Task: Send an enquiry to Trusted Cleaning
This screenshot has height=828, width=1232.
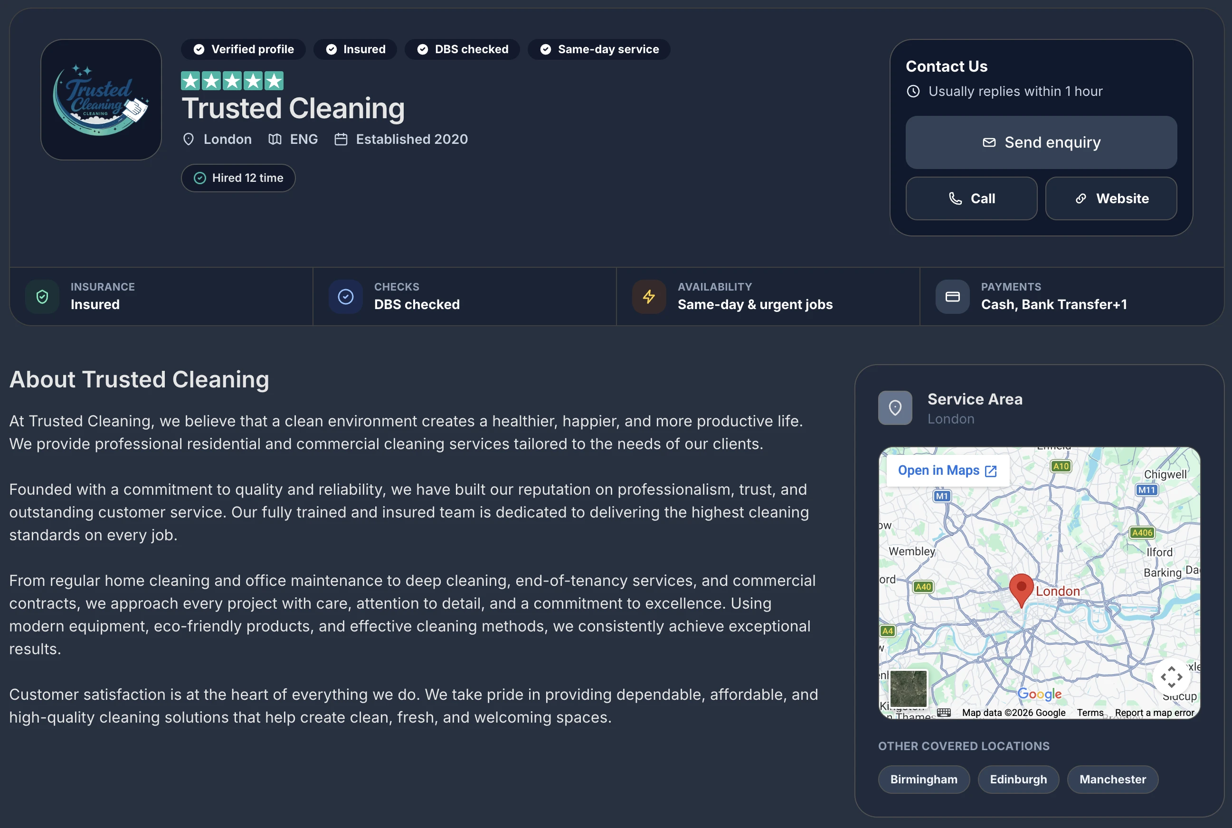Action: click(1041, 142)
